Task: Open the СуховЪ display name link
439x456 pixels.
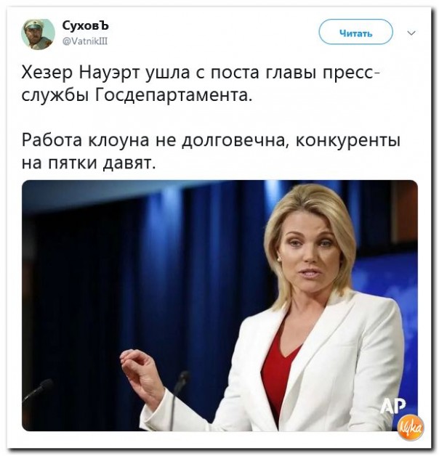Action: point(85,26)
